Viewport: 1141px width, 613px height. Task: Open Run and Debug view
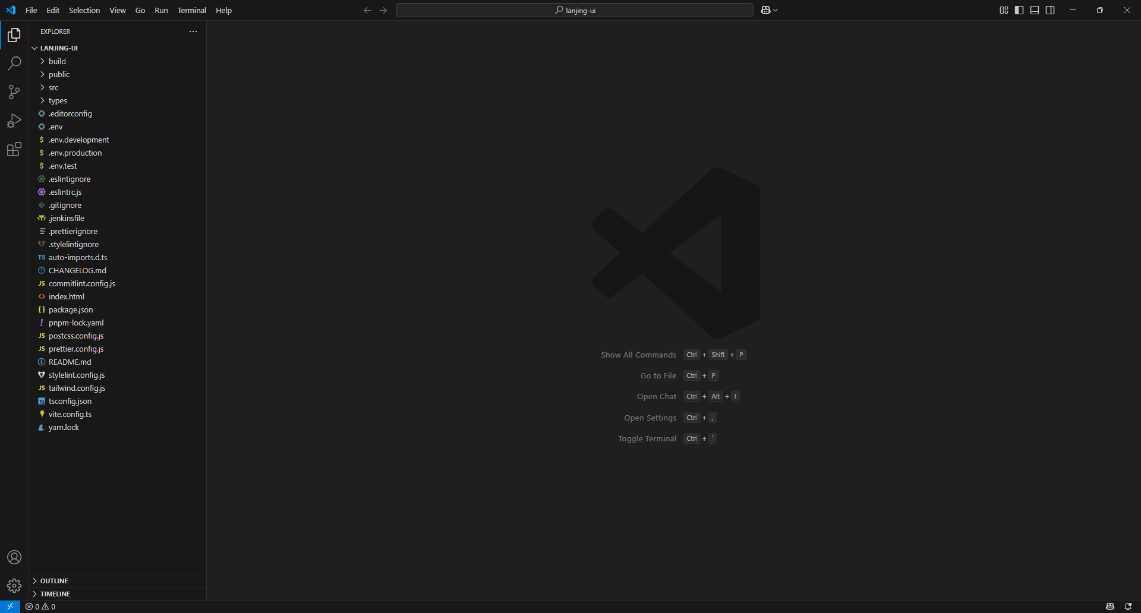pyautogui.click(x=14, y=121)
